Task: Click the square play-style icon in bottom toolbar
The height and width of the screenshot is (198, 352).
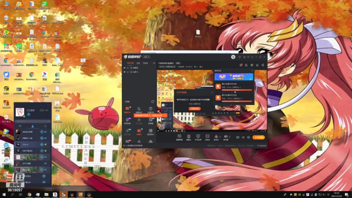Action: [207, 137]
